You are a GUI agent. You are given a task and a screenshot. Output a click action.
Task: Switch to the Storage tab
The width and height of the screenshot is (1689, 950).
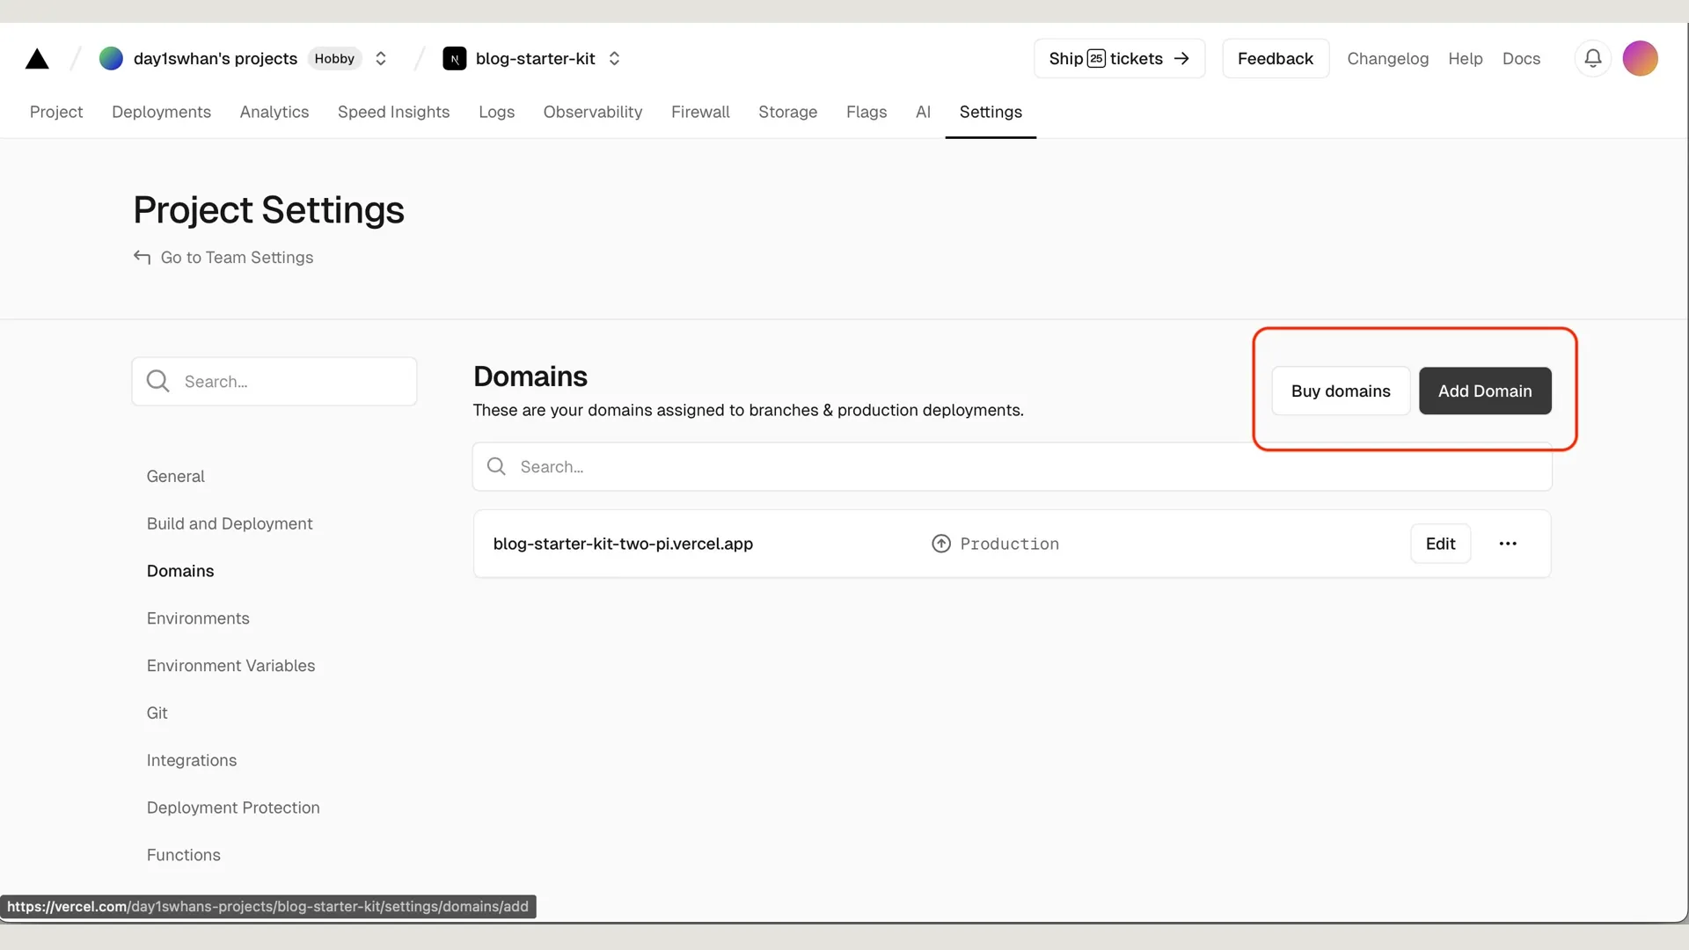click(x=787, y=112)
